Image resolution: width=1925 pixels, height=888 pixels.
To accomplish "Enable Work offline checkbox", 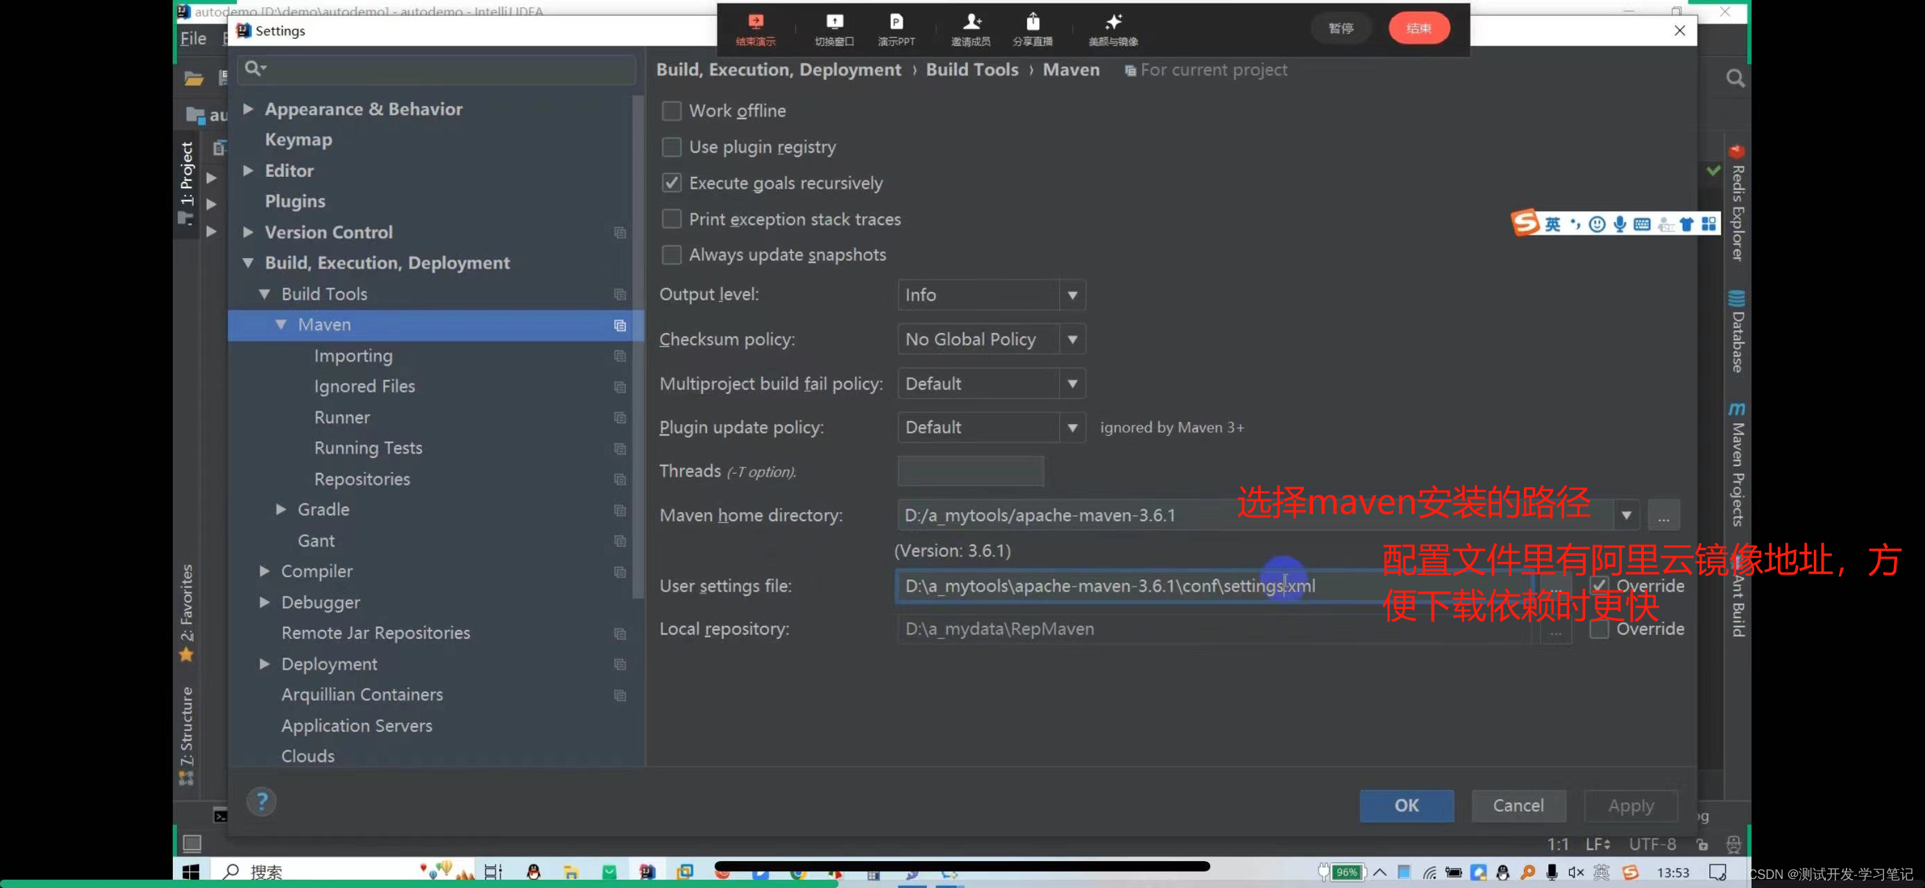I will 671,110.
